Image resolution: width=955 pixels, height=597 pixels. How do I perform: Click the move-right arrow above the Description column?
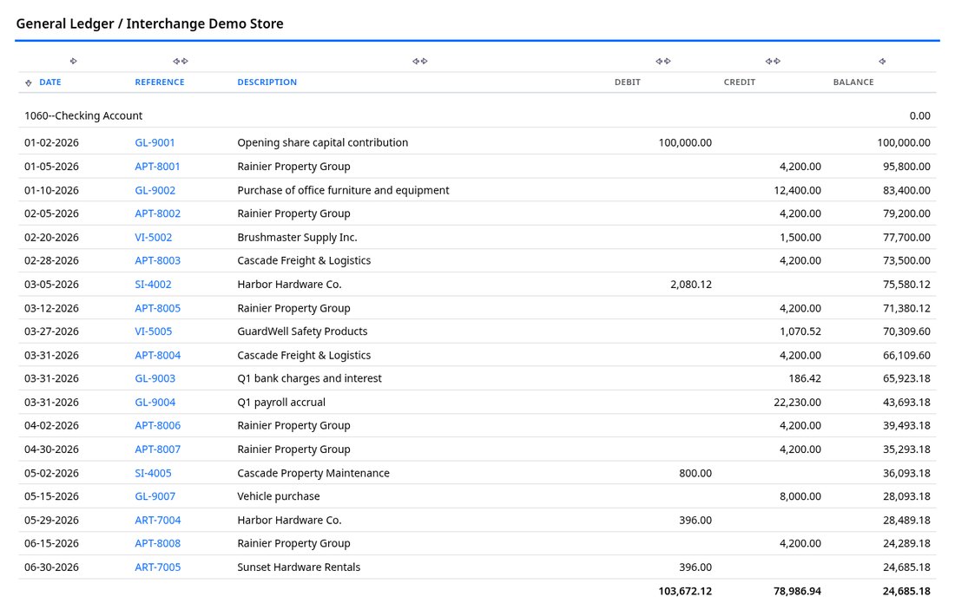pos(424,61)
